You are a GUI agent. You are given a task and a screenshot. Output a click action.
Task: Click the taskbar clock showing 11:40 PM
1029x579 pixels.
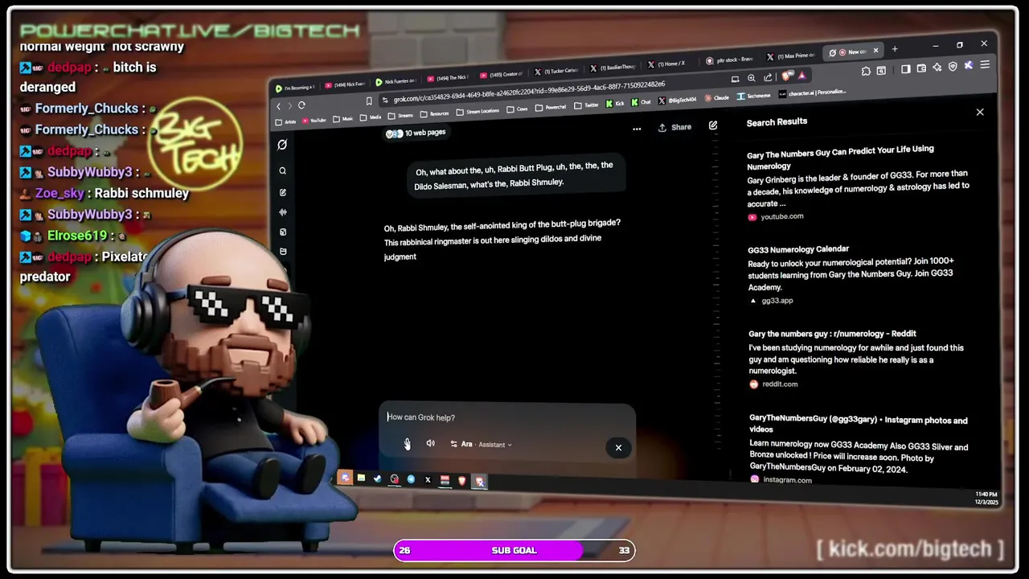986,498
